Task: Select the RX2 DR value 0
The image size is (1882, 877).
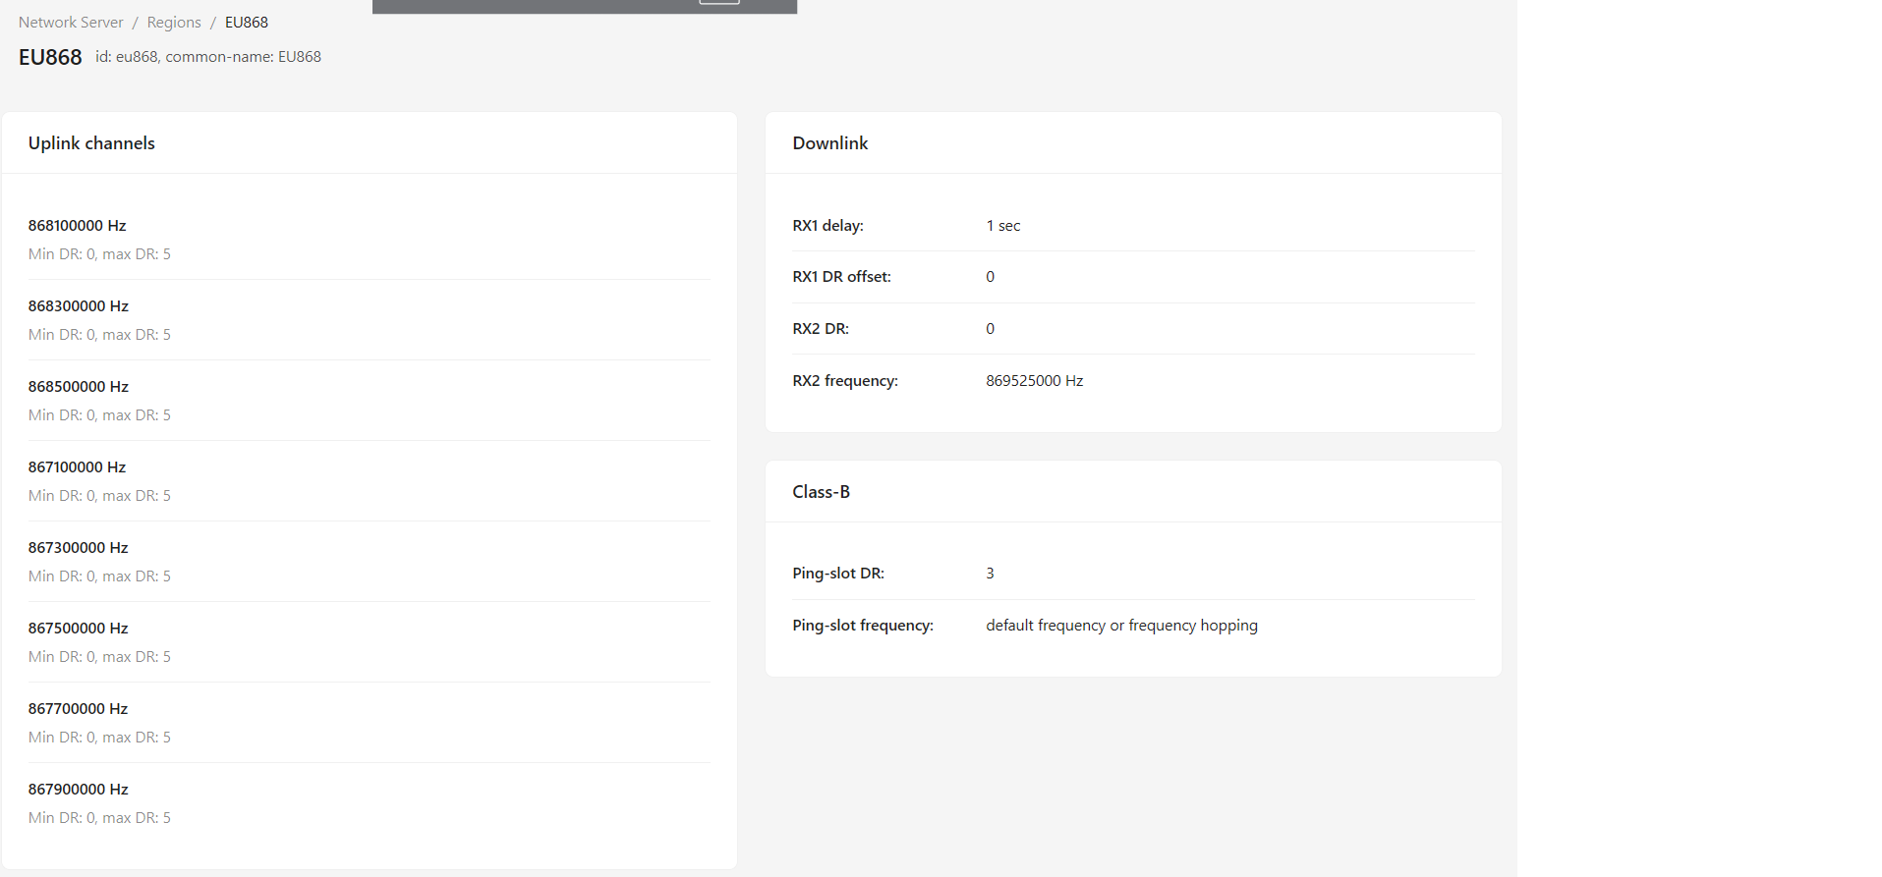Action: point(991,328)
